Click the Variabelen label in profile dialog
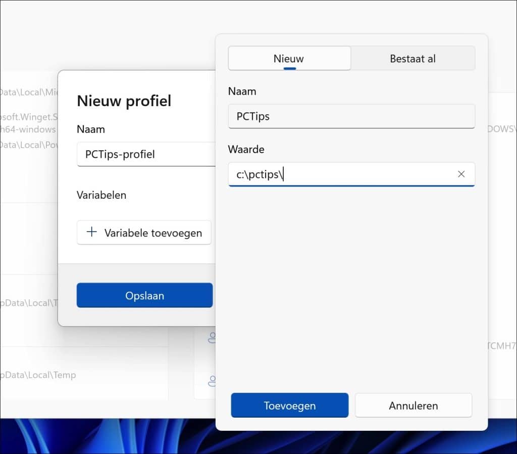The height and width of the screenshot is (454, 517). tap(101, 195)
